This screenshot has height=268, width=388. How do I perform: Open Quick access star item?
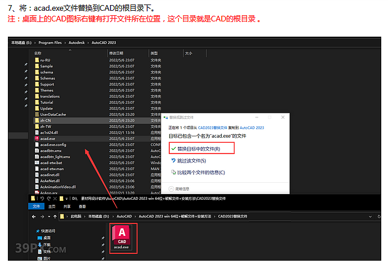tap(46, 231)
